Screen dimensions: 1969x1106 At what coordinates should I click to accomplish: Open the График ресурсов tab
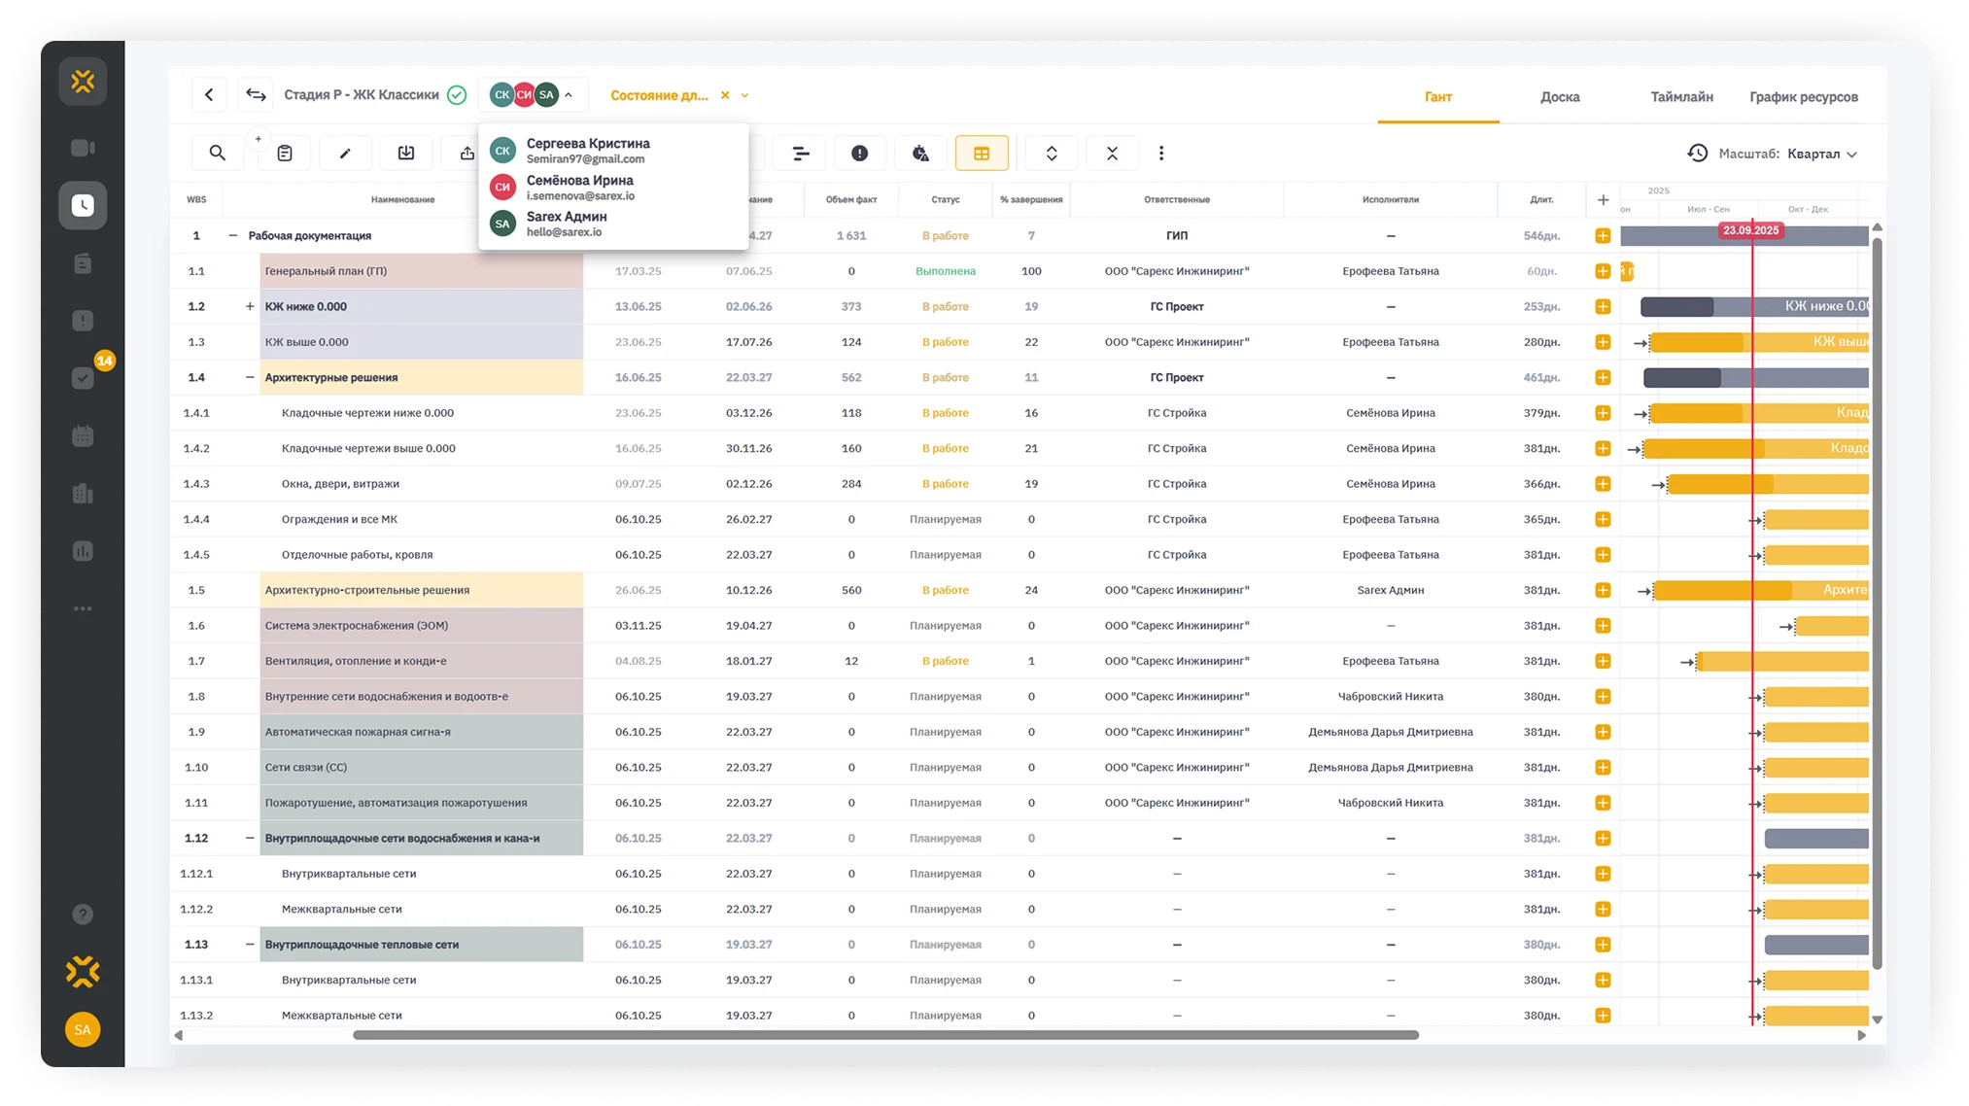coord(1803,96)
